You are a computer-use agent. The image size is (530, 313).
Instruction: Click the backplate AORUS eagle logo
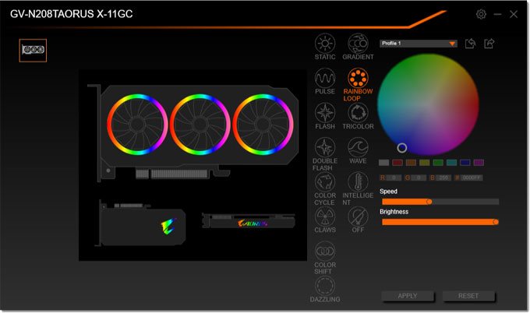168,226
